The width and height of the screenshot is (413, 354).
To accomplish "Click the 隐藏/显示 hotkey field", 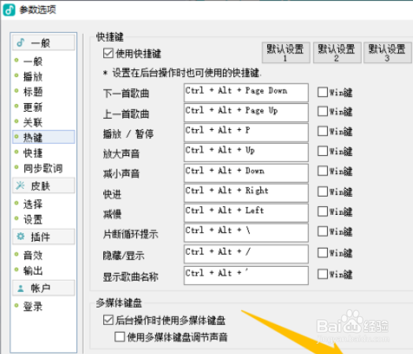I will [246, 254].
